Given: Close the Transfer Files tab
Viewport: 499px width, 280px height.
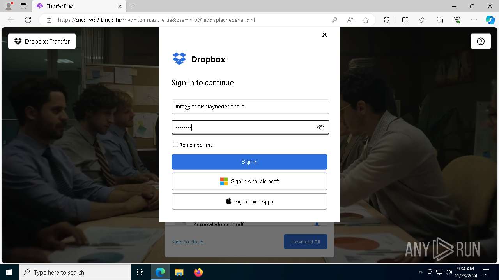Looking at the screenshot, I should [120, 6].
